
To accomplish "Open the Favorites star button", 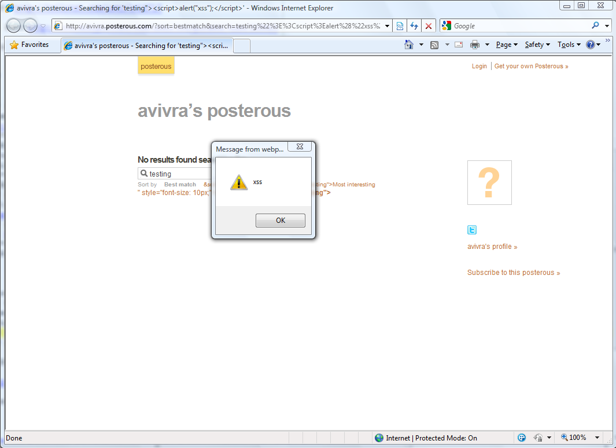I will pyautogui.click(x=29, y=45).
